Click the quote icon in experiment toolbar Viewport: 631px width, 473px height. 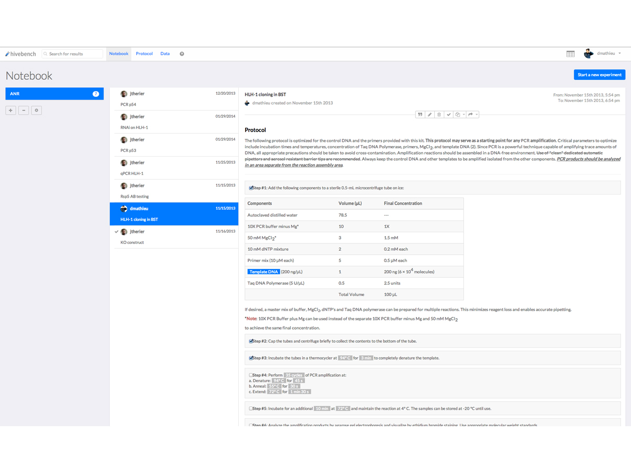click(x=420, y=115)
